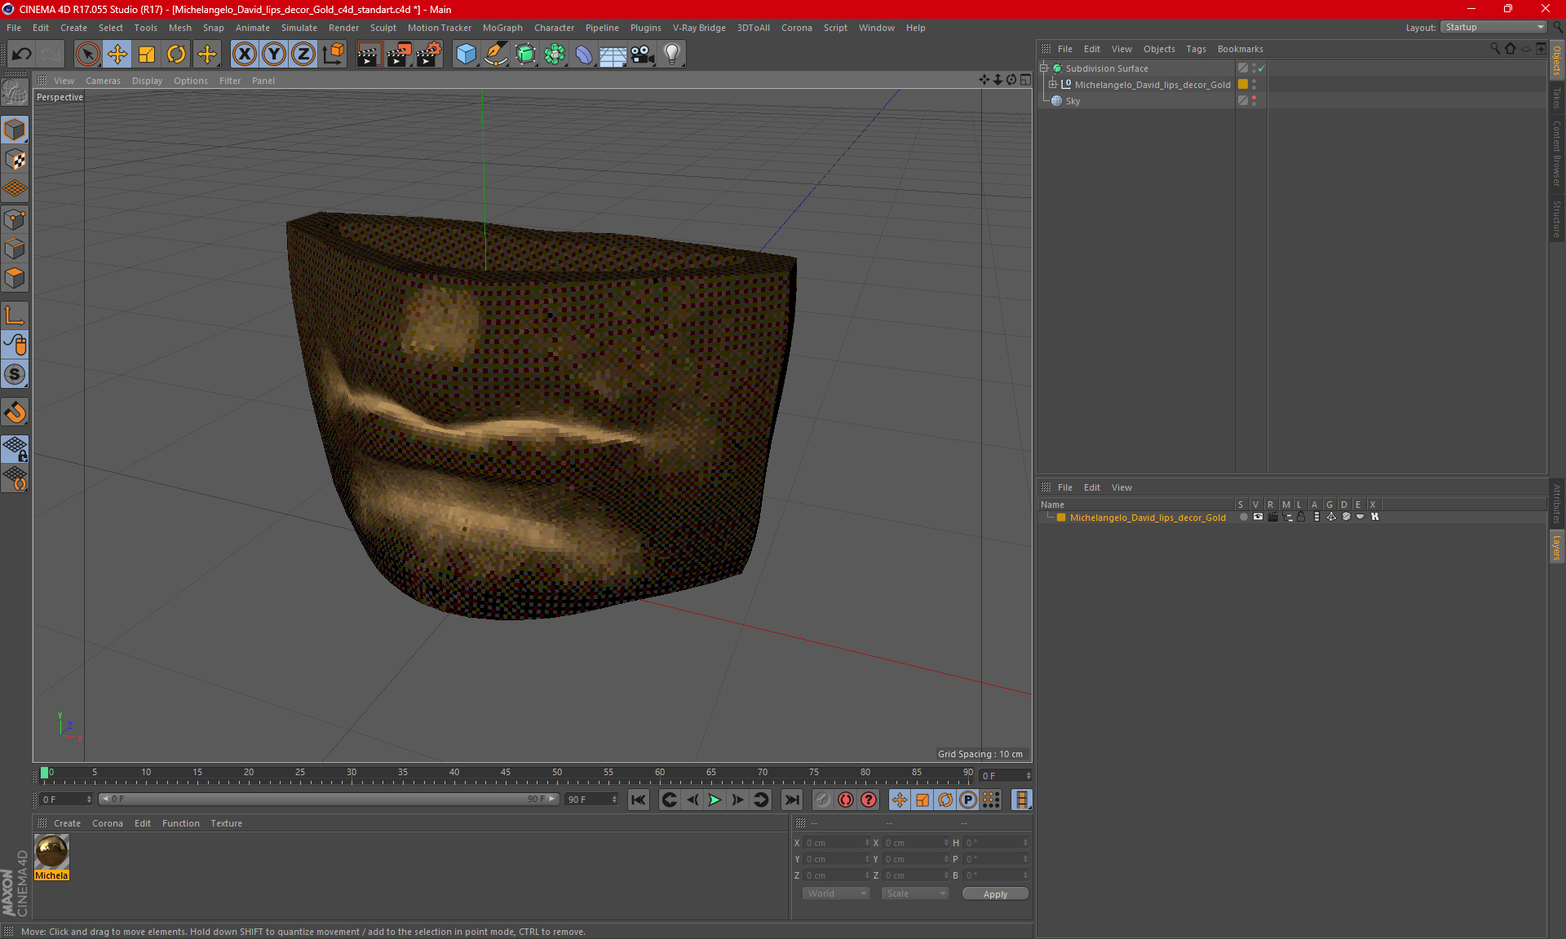Screen dimensions: 1566x939
Task: Play the animation forward
Action: [x=714, y=800]
